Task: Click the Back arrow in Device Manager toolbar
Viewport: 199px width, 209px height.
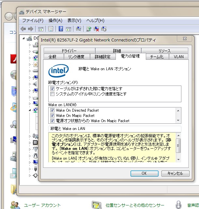Action: pyautogui.click(x=23, y=29)
